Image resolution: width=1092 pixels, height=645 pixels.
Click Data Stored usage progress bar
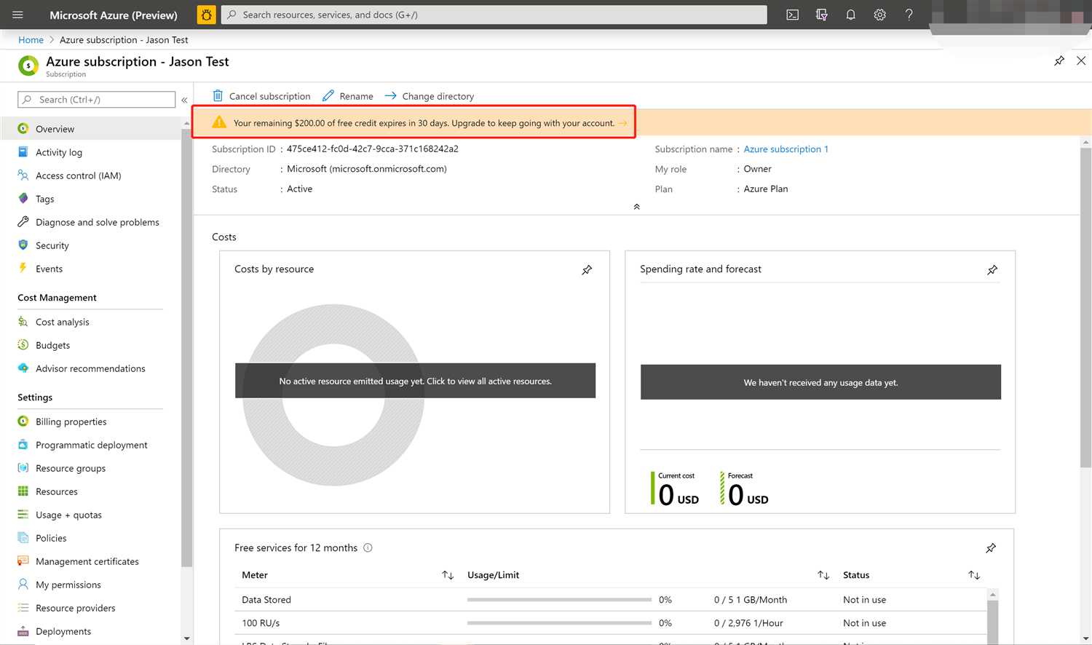coord(559,600)
